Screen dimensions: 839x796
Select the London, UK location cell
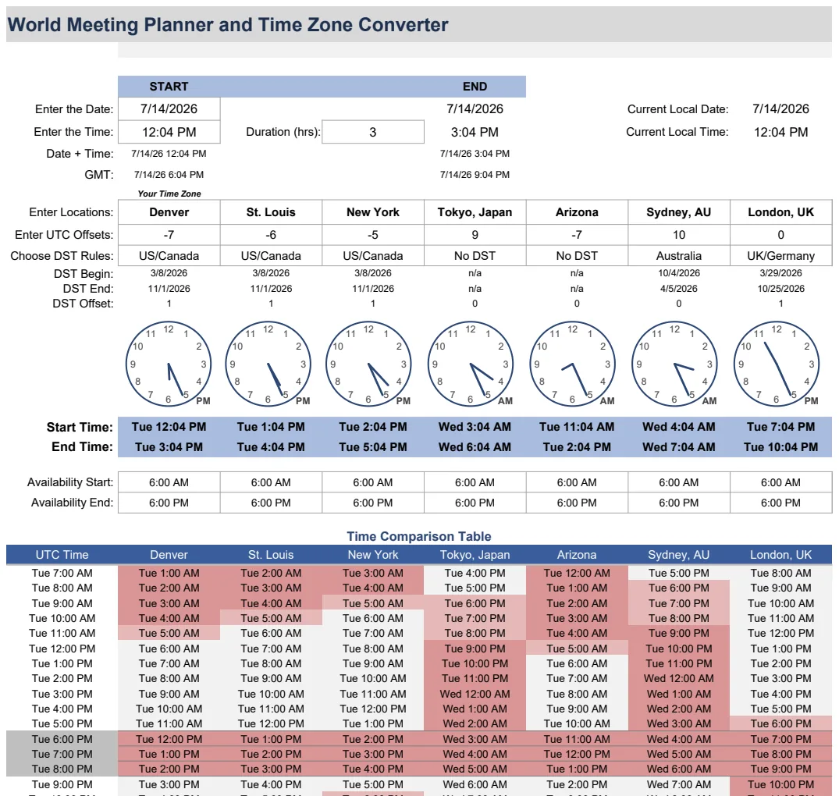point(780,212)
